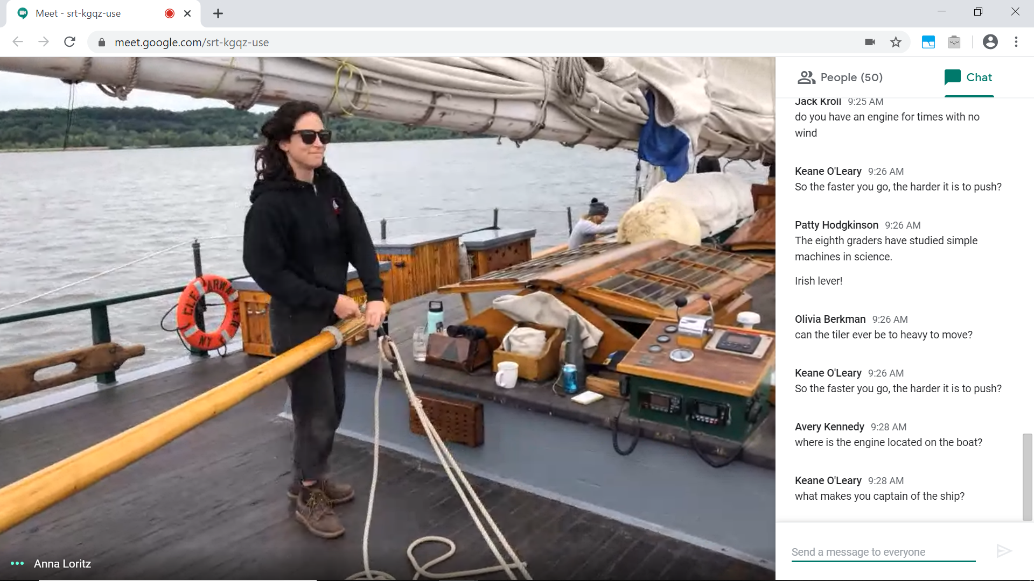The width and height of the screenshot is (1034, 581).
Task: Open the People (50) tab
Action: [840, 77]
